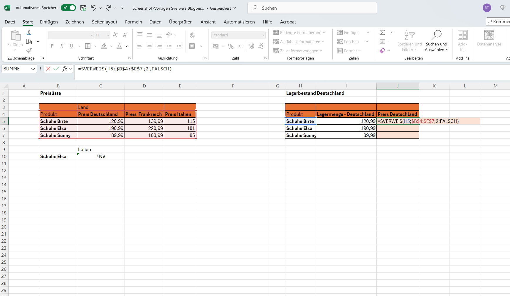This screenshot has width=510, height=296.
Task: Open Bedingte Formatierung menu
Action: pyautogui.click(x=299, y=32)
